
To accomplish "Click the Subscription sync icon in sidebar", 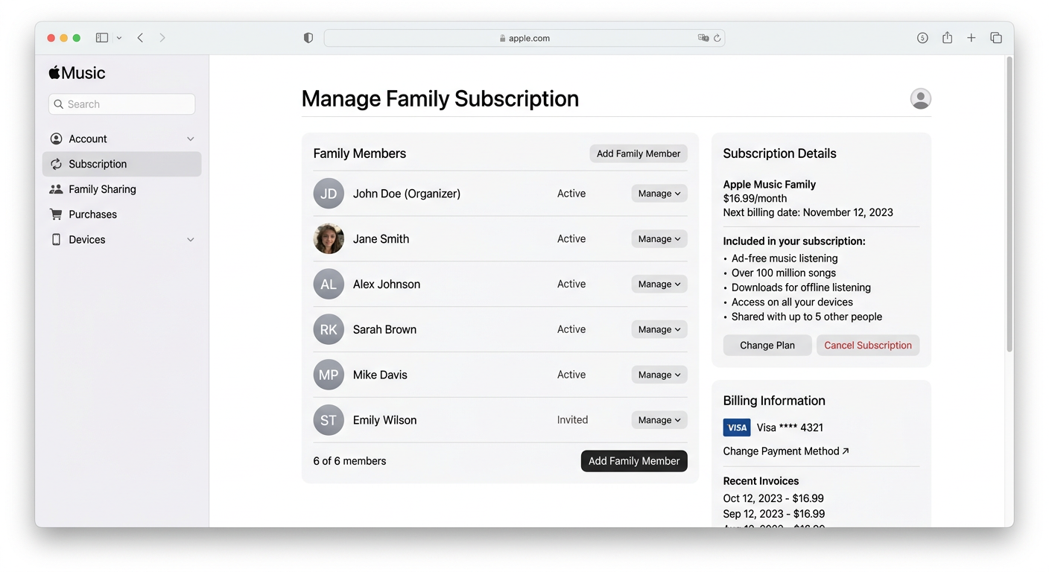I will point(56,164).
